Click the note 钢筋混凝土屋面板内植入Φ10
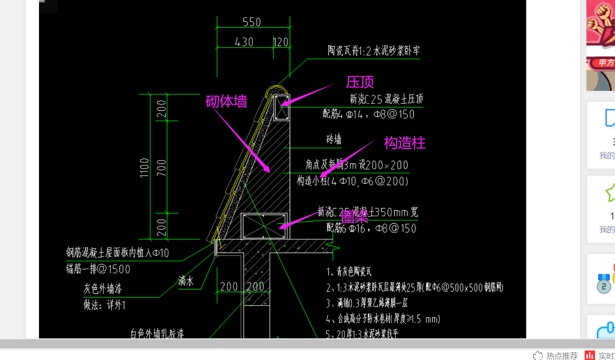615x360 pixels. pos(117,253)
